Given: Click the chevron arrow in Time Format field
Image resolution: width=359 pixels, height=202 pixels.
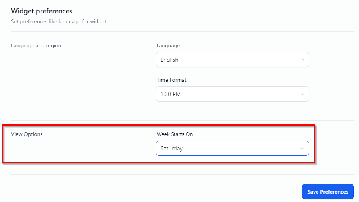Looking at the screenshot, I should click(302, 94).
